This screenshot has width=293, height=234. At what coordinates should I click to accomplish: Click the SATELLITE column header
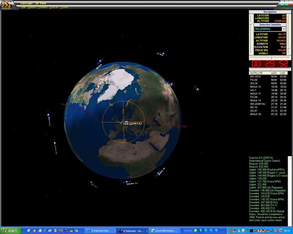(256, 73)
